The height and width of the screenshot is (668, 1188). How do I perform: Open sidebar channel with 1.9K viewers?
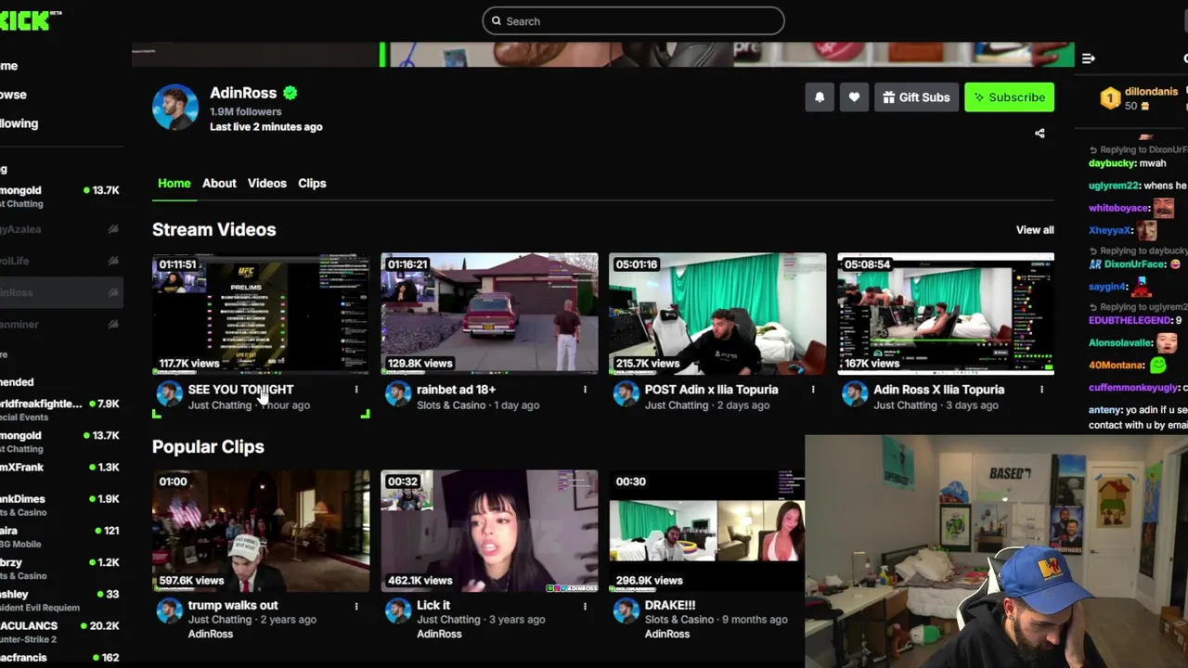pyautogui.click(x=61, y=505)
